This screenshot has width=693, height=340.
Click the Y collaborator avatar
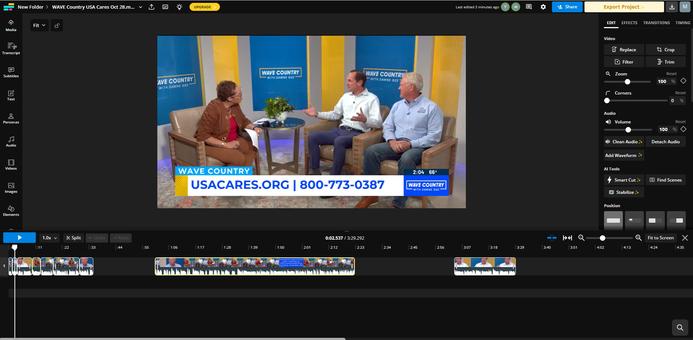coord(505,7)
